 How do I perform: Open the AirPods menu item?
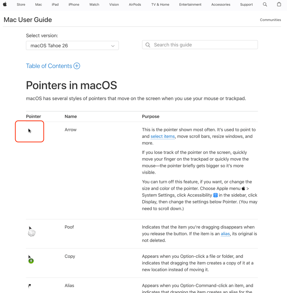point(135,5)
